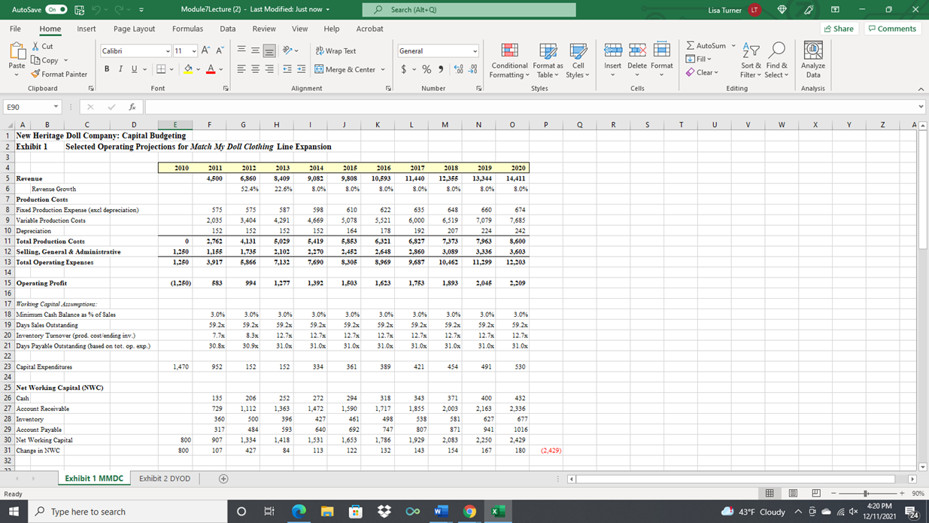Click the Share button
The height and width of the screenshot is (523, 929).
[839, 29]
